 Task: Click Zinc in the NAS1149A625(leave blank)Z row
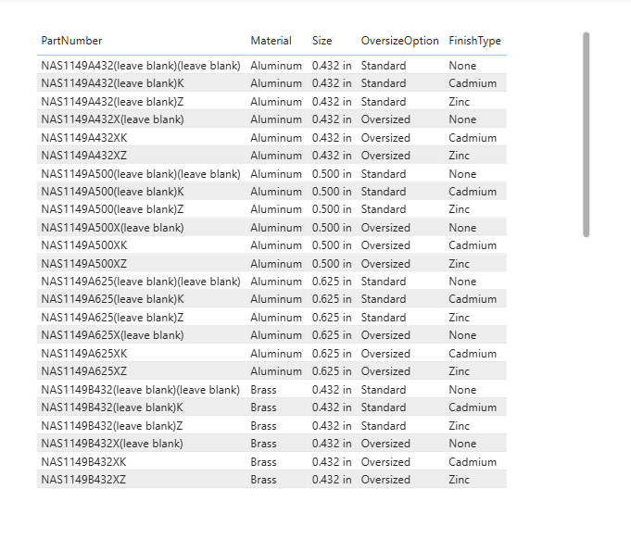click(x=460, y=319)
